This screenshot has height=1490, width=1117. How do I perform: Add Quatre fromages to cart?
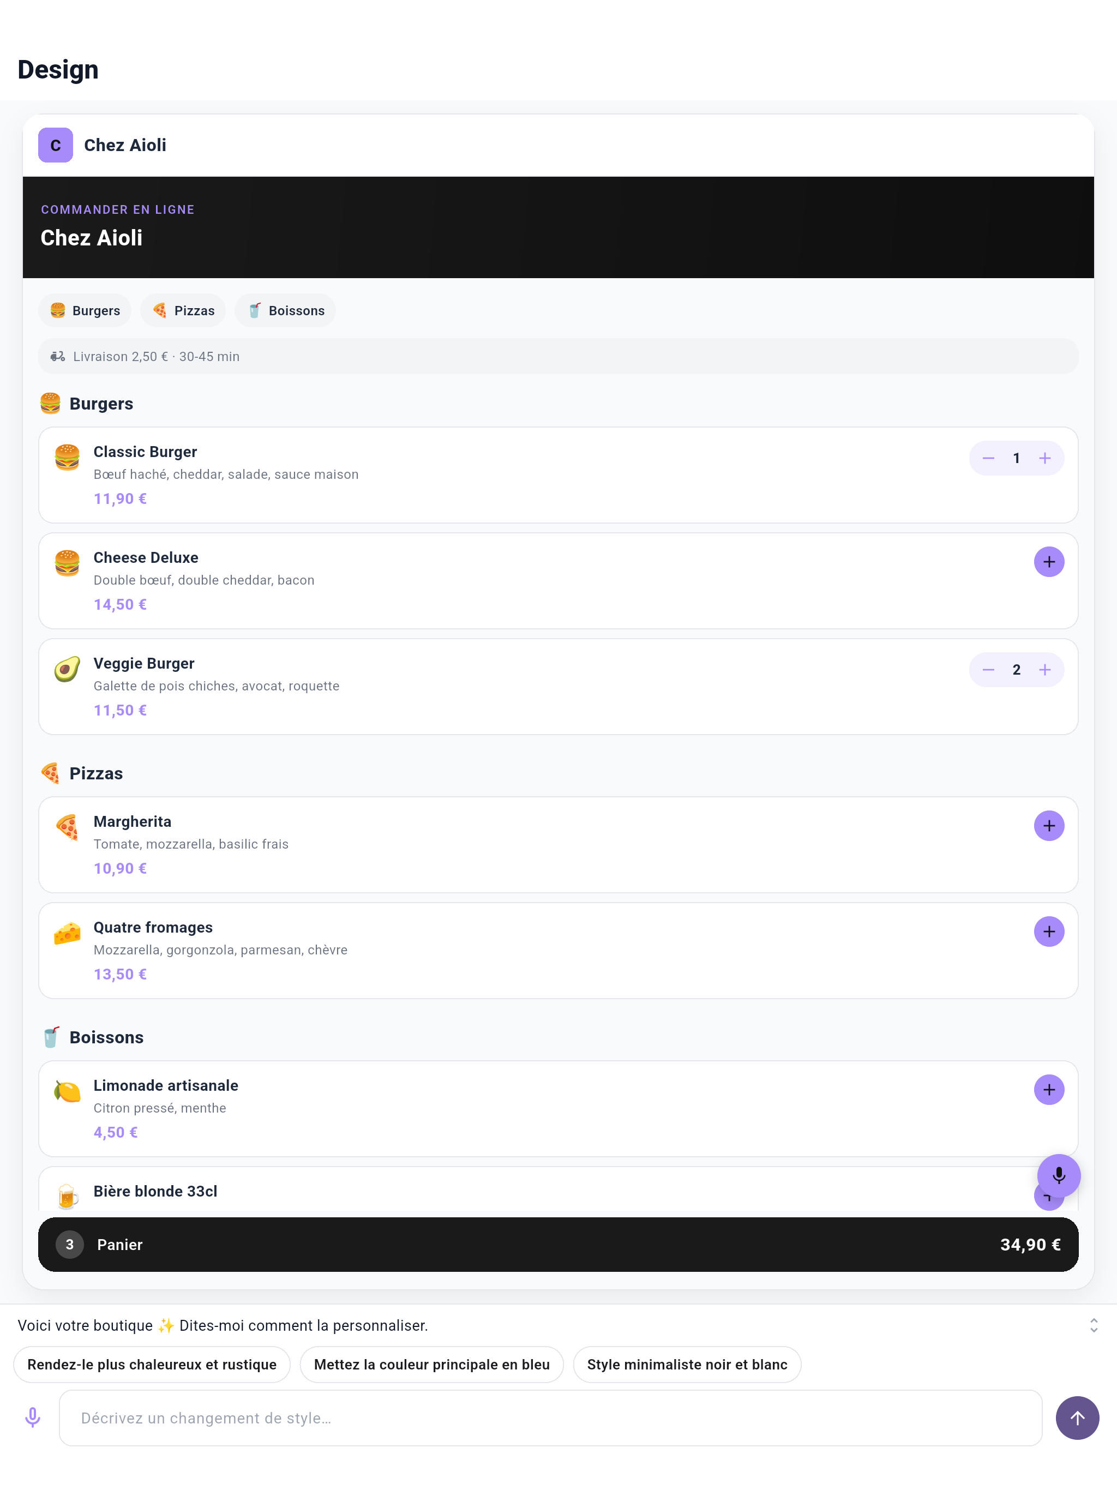pos(1049,932)
